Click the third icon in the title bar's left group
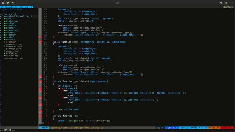 click(13, 3)
